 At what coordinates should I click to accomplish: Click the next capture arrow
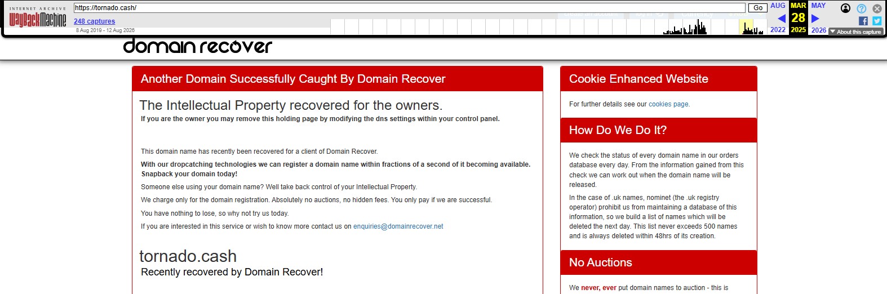[x=815, y=19]
